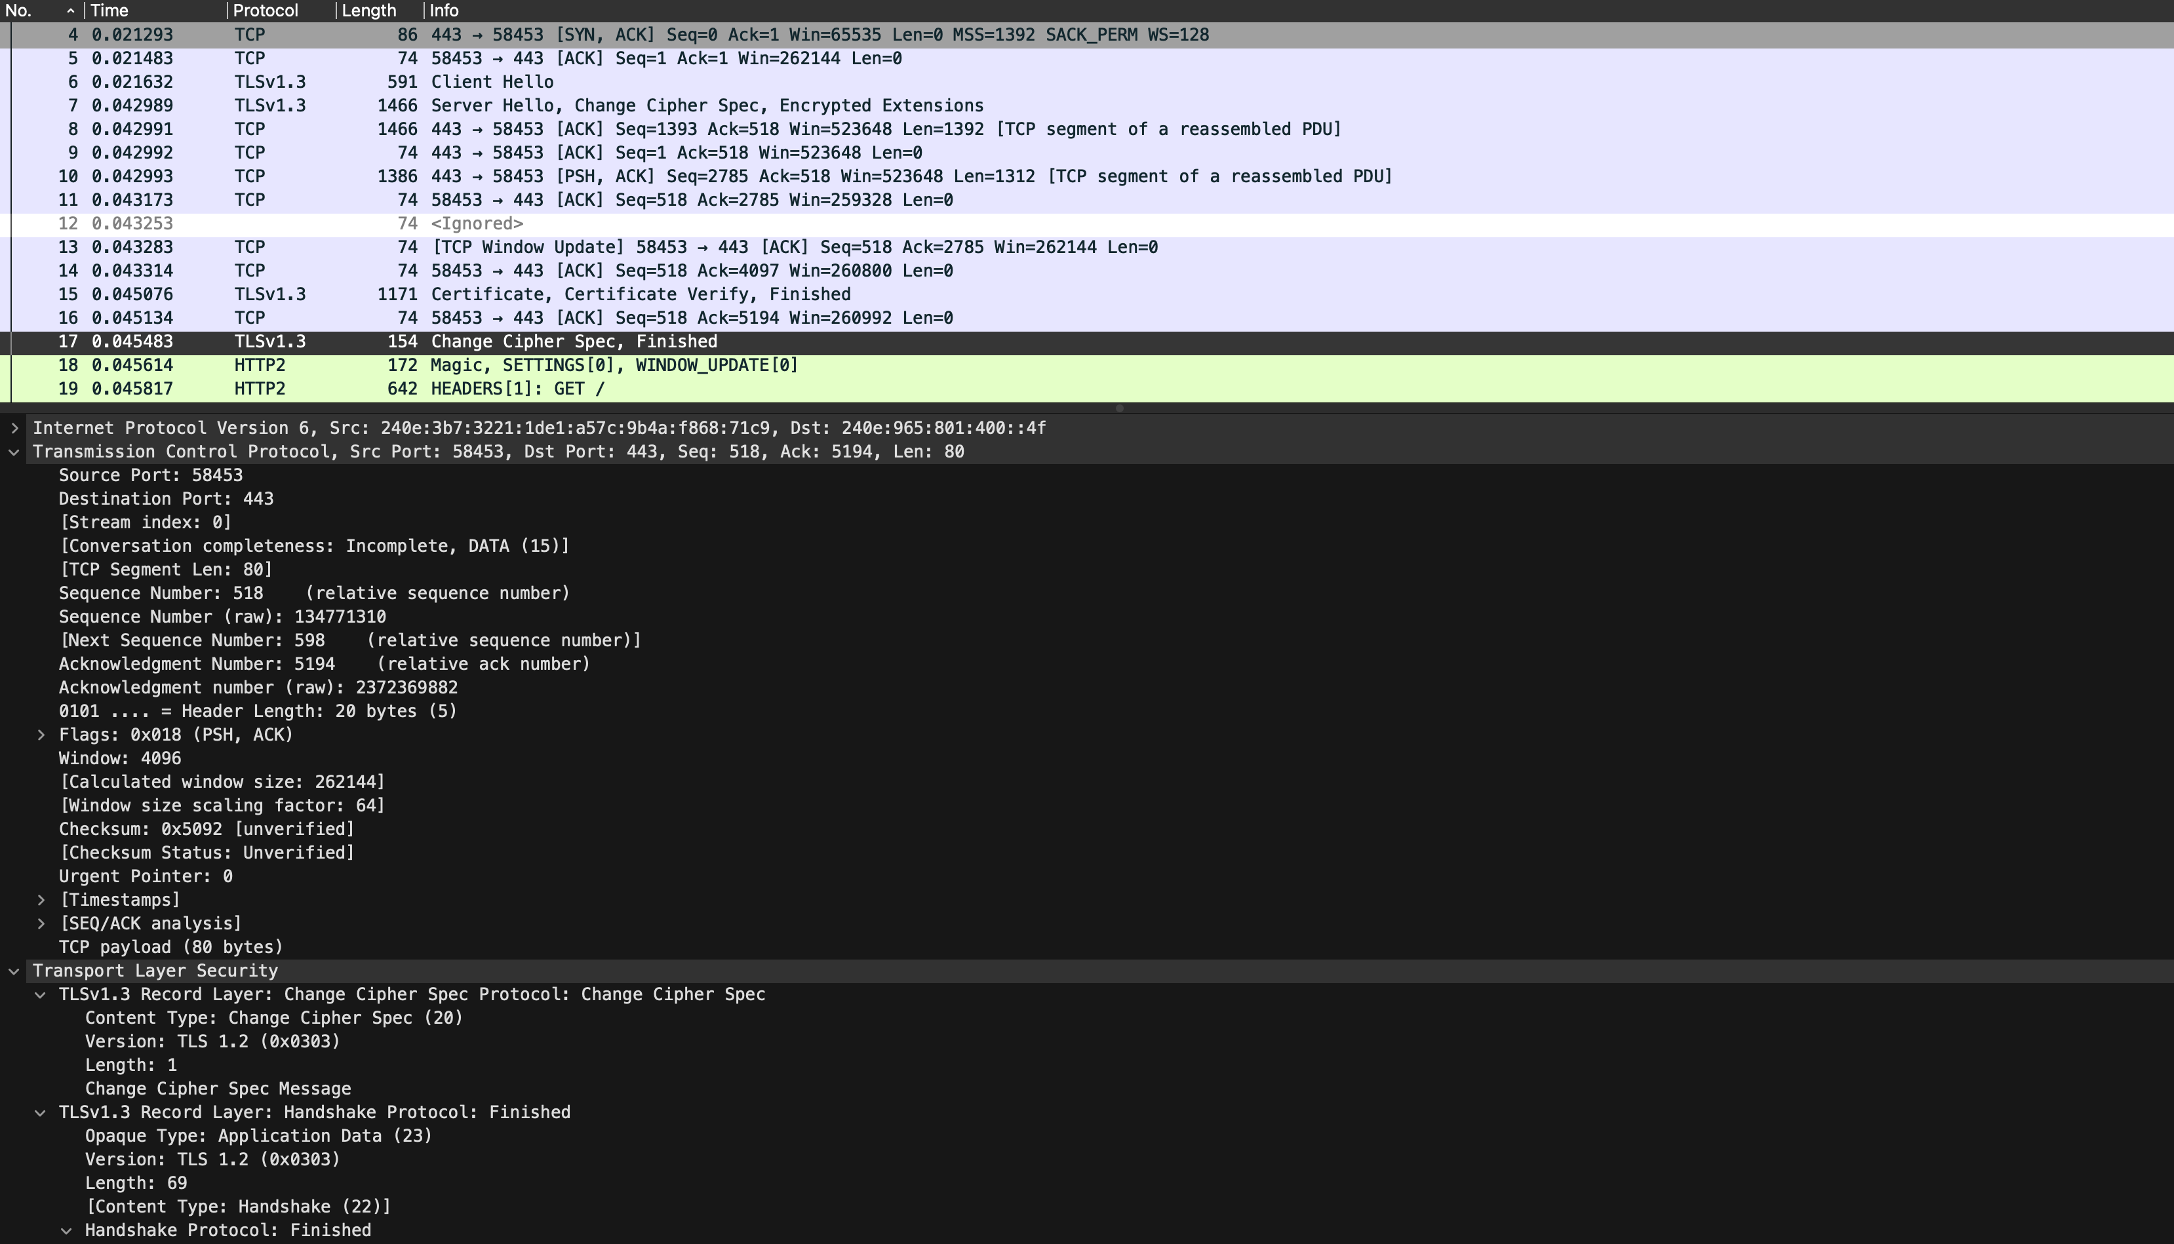Screen dimensions: 2174x1244
Task: Select Next Sequence Number: 598 line
Action: 350,641
